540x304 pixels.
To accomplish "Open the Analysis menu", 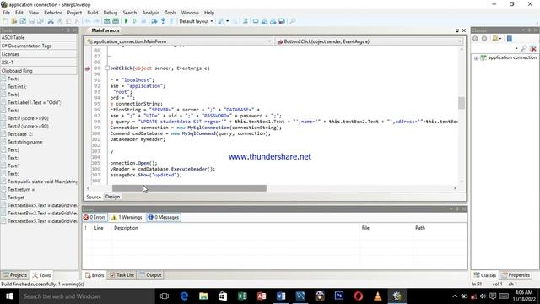I will tap(150, 13).
